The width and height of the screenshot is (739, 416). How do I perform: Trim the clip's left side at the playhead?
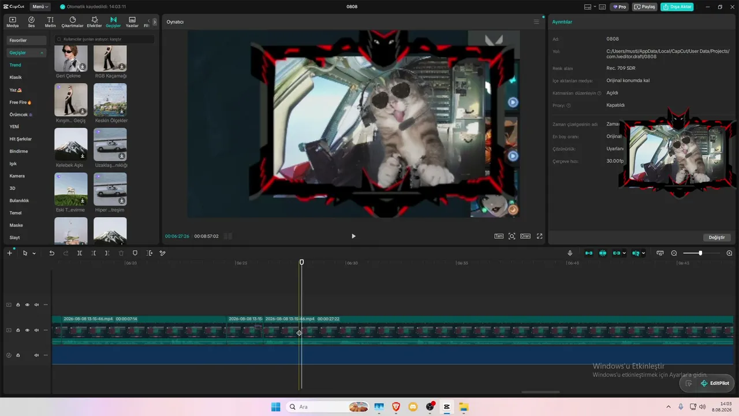[94, 253]
